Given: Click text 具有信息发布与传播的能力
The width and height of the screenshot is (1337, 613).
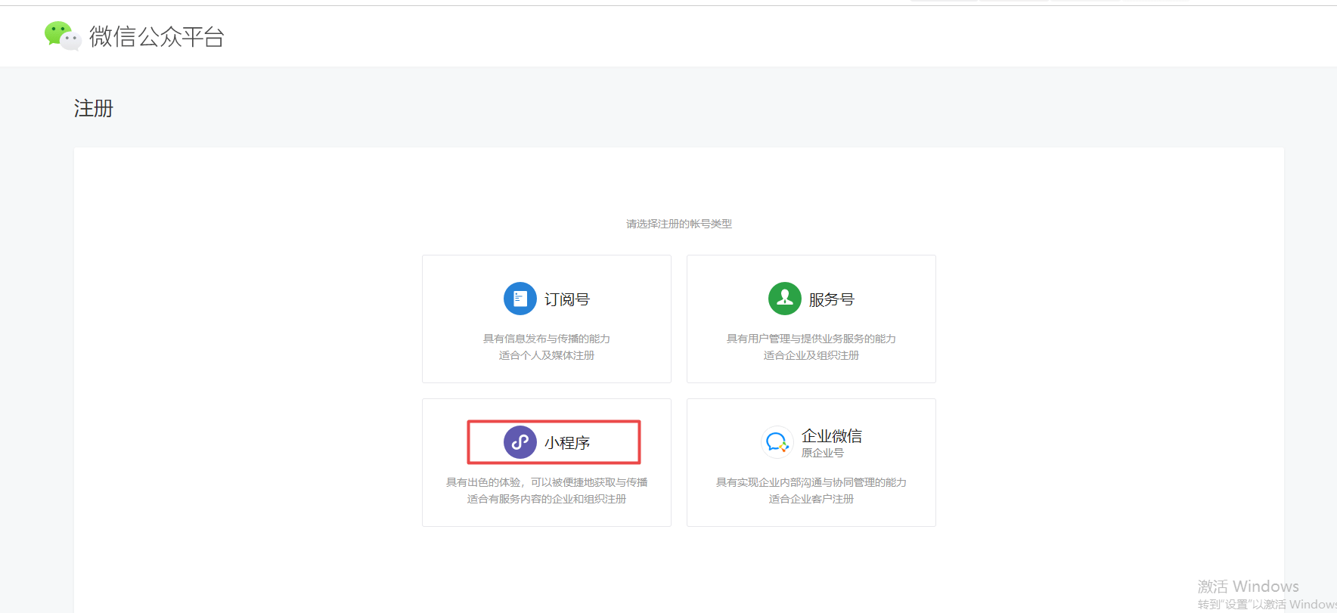Looking at the screenshot, I should [547, 339].
